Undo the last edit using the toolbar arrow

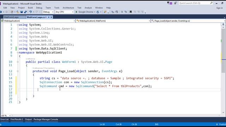[31, 12]
